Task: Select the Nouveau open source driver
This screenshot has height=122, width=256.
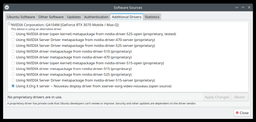Action: (91, 86)
